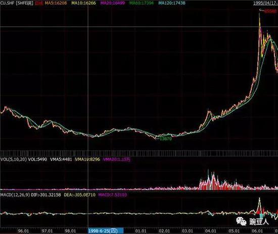Viewport: 278px width, 234px height.
Task: Click the 06.01 time axis label
Action: pyautogui.click(x=257, y=231)
